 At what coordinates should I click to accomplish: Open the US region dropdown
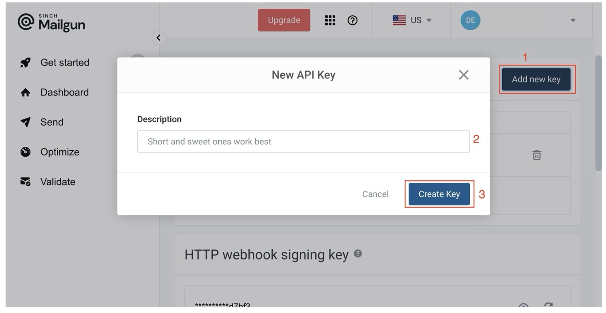point(412,20)
